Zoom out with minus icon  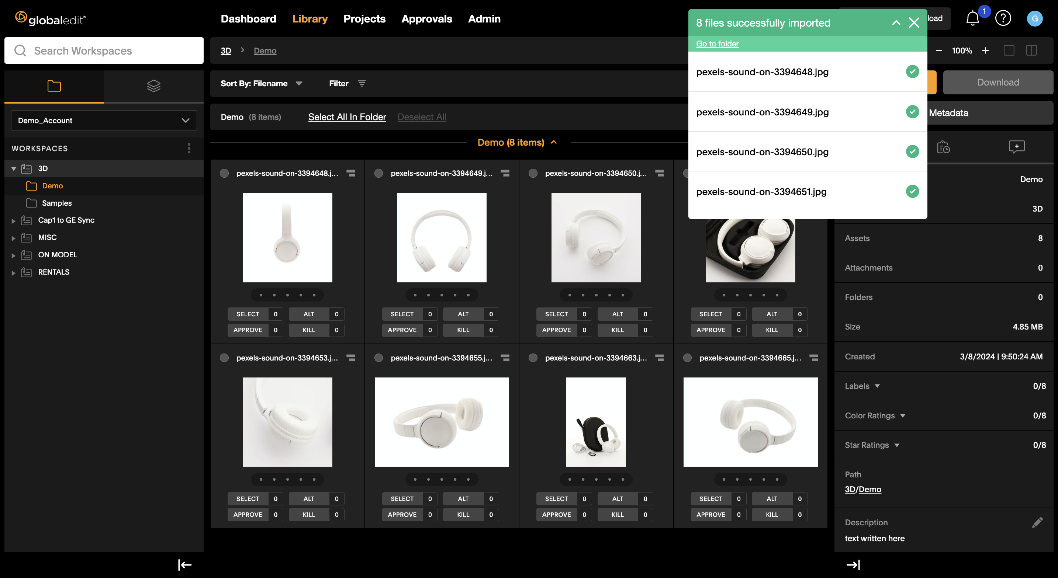tap(939, 51)
